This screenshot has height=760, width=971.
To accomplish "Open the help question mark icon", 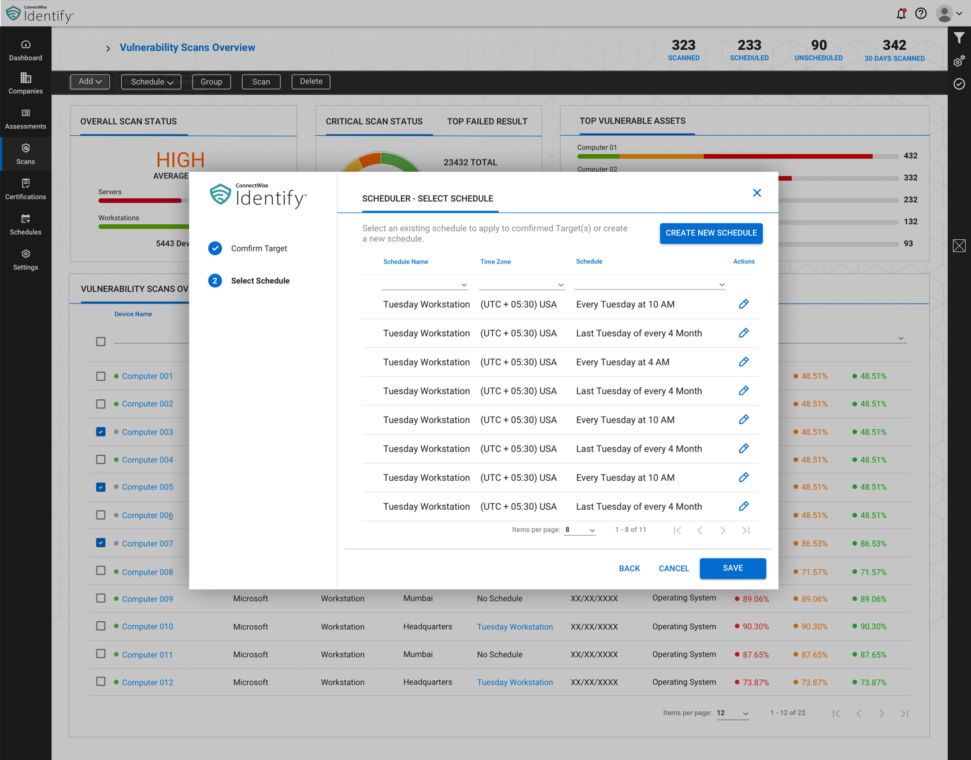I will pyautogui.click(x=921, y=13).
